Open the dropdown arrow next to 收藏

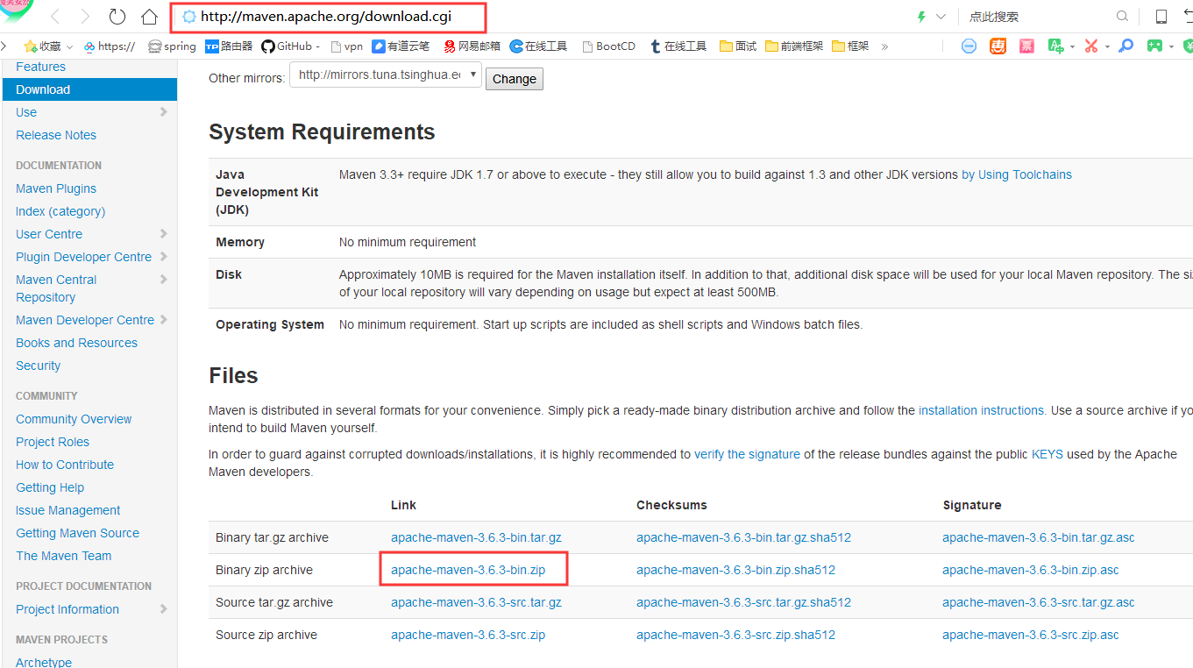pyautogui.click(x=69, y=46)
